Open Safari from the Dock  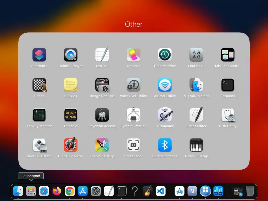pos(44,191)
